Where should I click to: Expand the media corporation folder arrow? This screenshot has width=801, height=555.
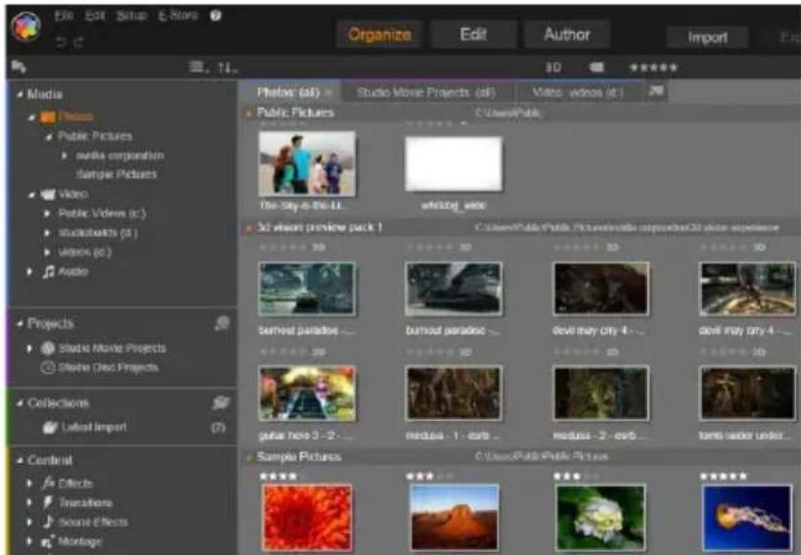coord(65,156)
